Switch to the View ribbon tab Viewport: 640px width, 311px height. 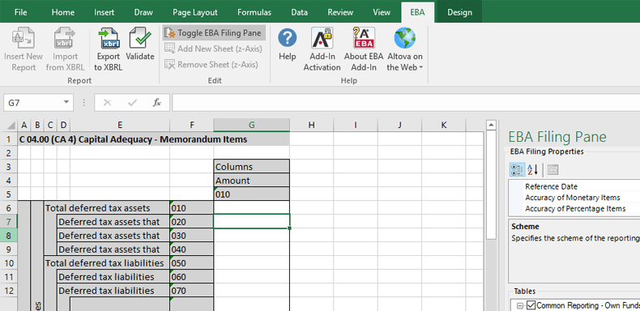[x=382, y=12]
